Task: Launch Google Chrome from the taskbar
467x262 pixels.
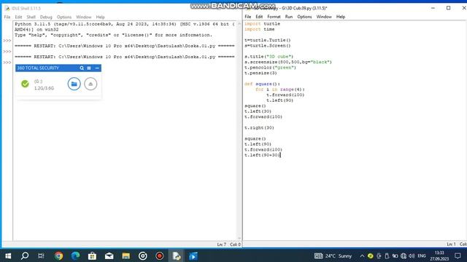Action: coord(58,255)
